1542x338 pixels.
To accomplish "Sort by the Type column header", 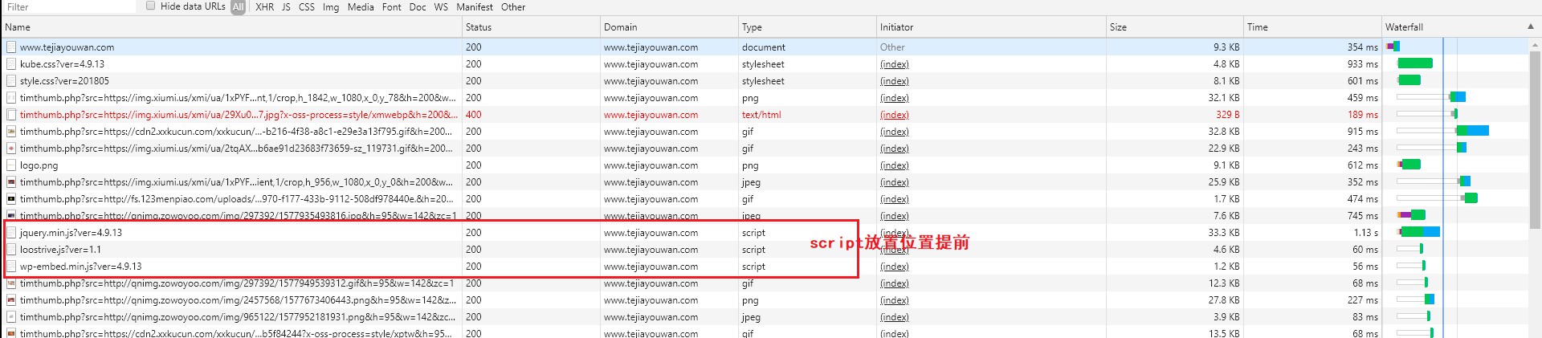I will coord(807,27).
